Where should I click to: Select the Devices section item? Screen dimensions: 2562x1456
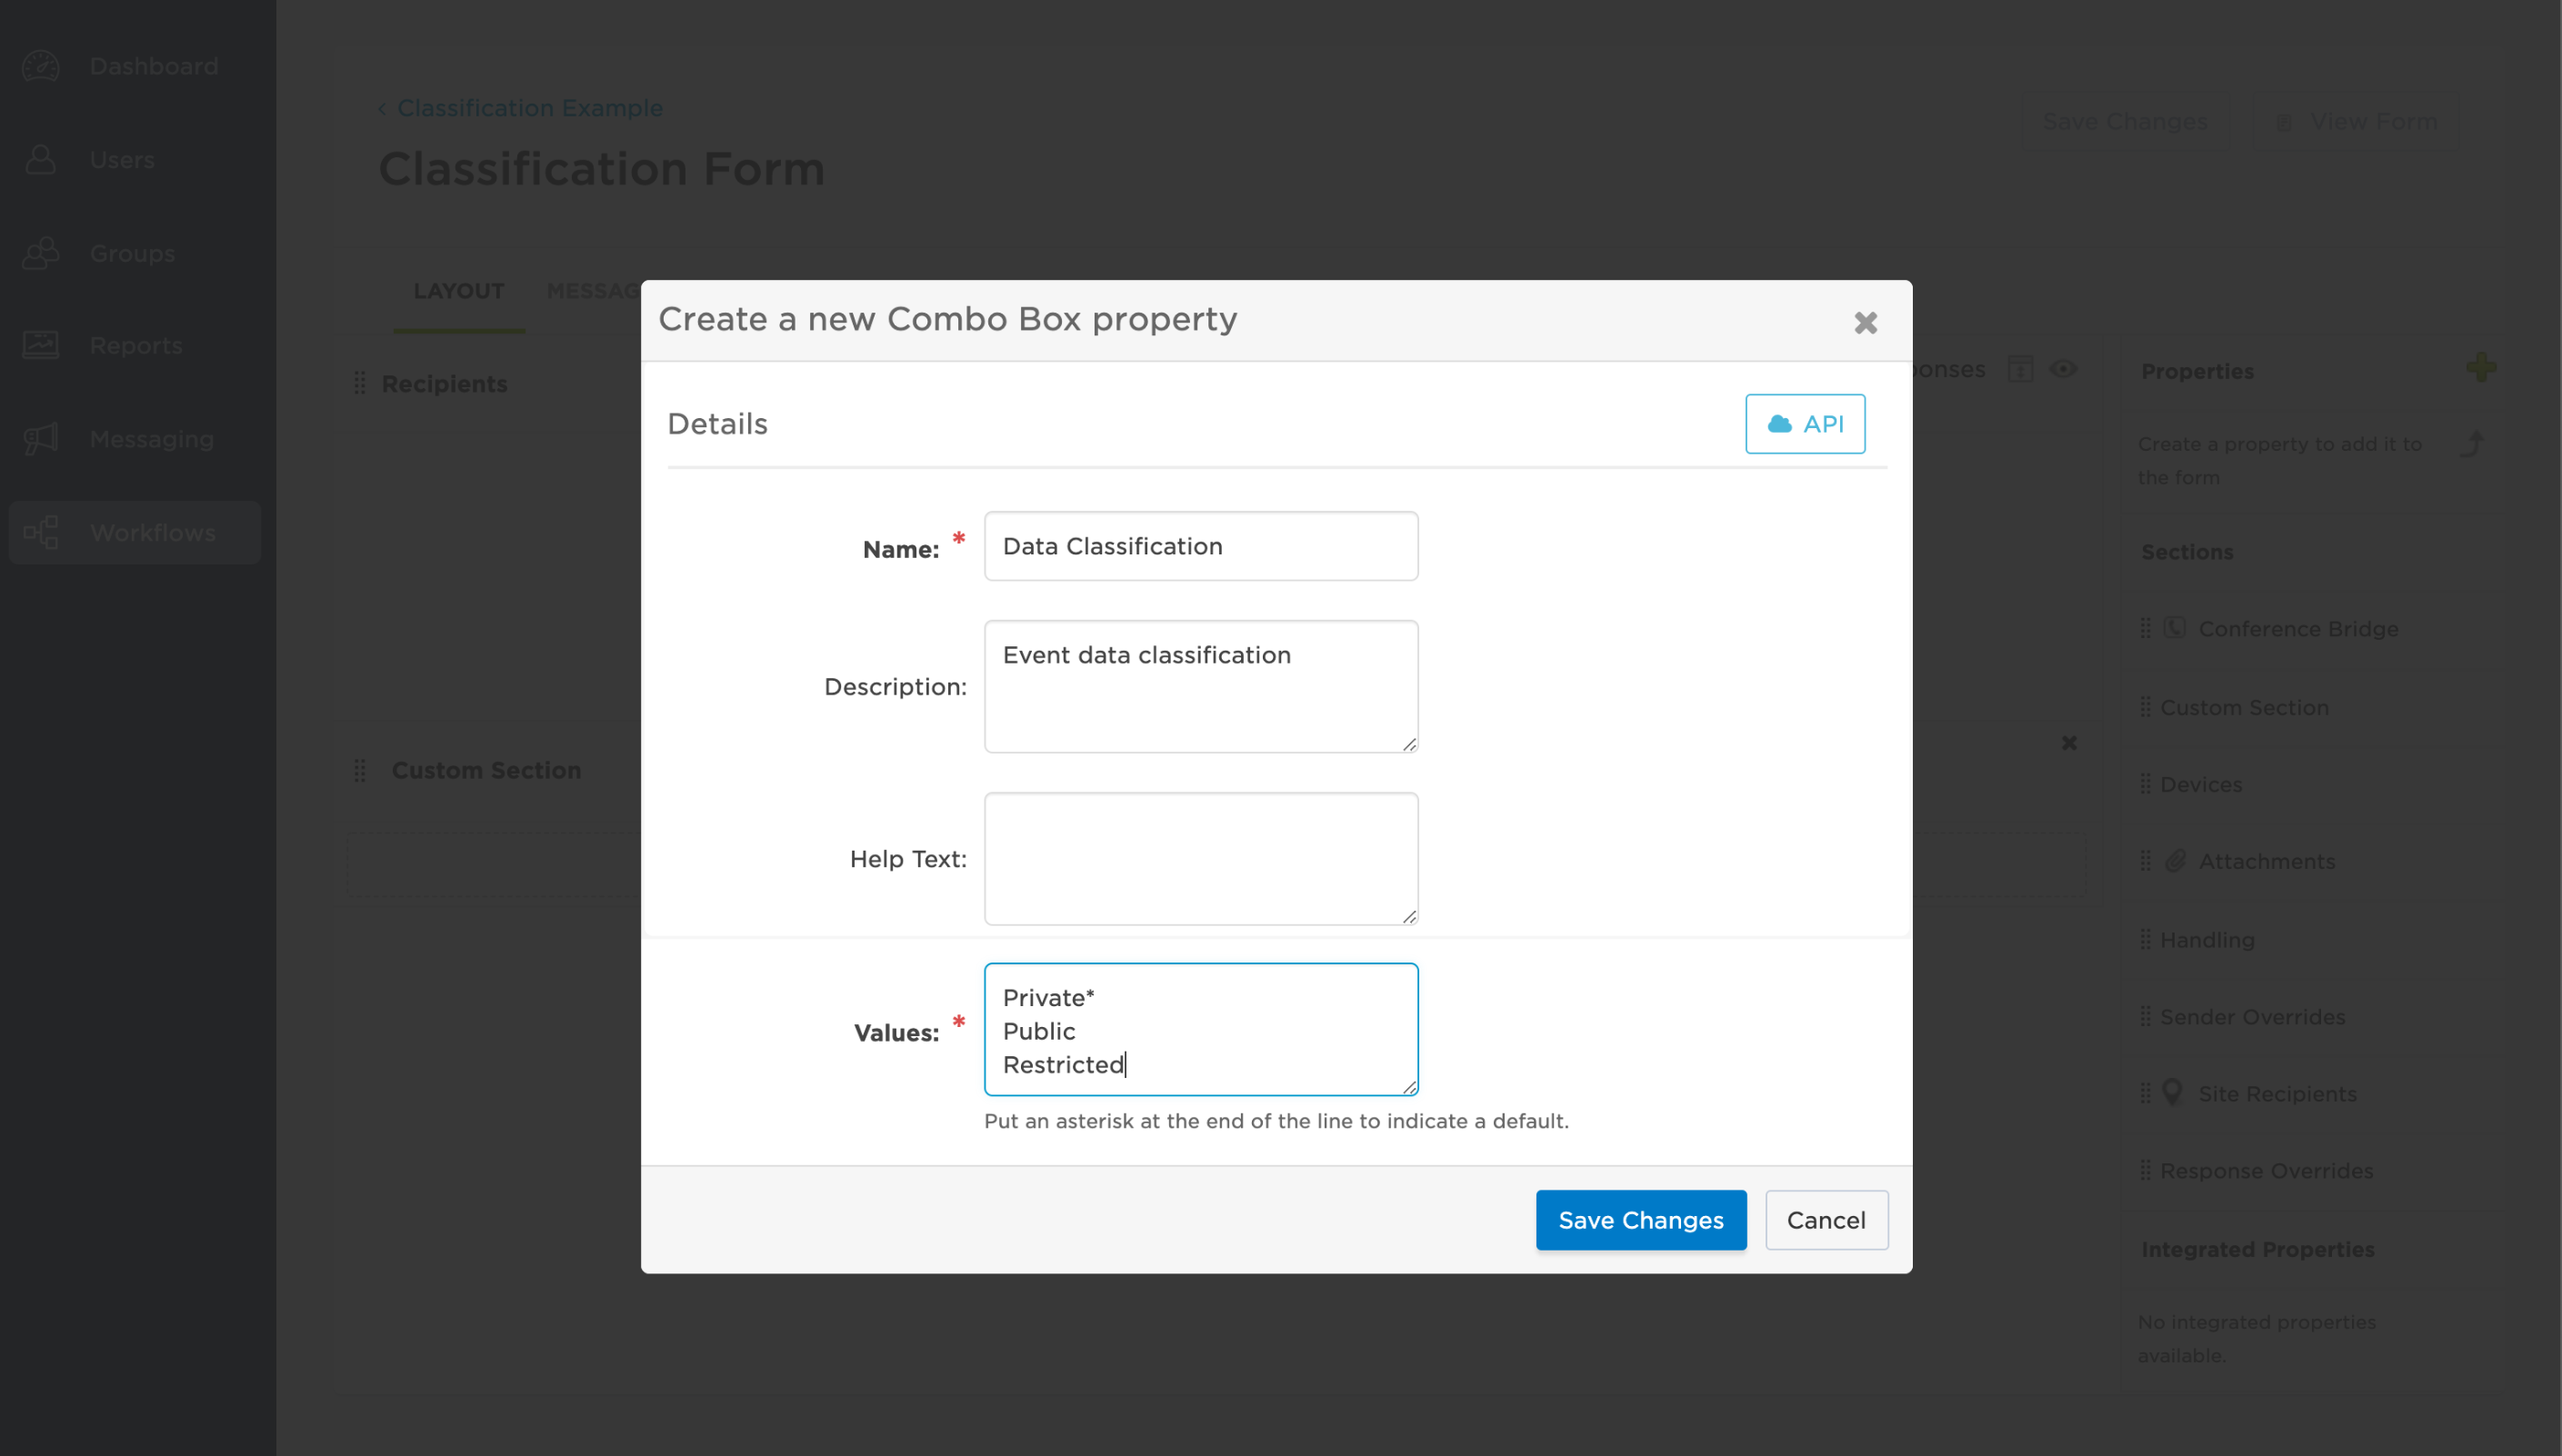pyautogui.click(x=2312, y=784)
